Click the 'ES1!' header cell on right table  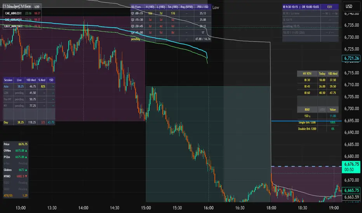tap(330, 7)
